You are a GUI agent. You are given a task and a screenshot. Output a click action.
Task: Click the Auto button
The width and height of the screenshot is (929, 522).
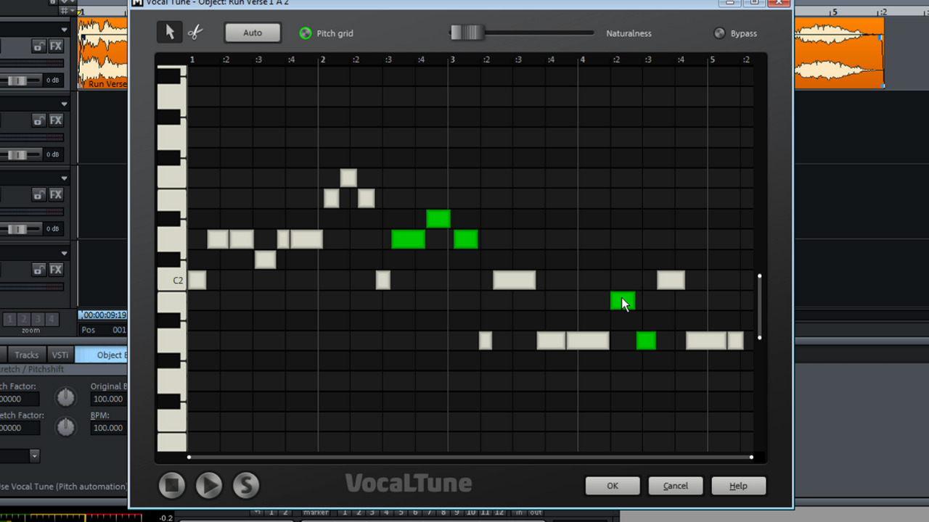click(253, 33)
